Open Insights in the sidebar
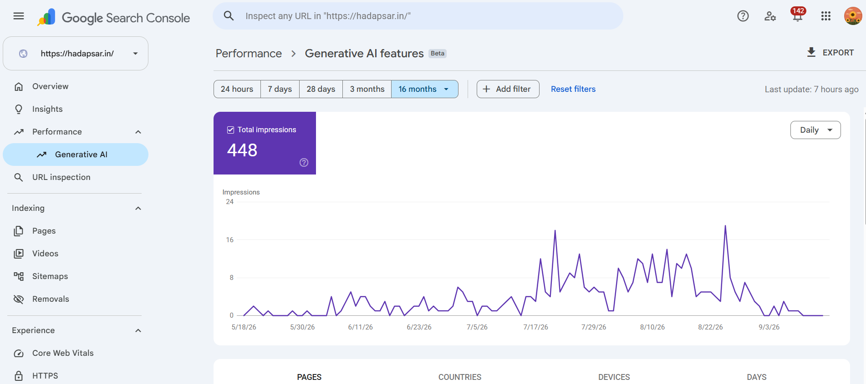 click(76, 109)
